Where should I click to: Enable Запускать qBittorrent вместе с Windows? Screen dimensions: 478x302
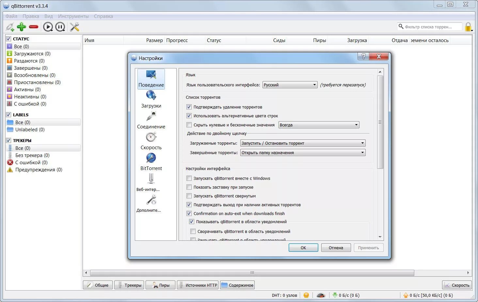[x=189, y=178]
